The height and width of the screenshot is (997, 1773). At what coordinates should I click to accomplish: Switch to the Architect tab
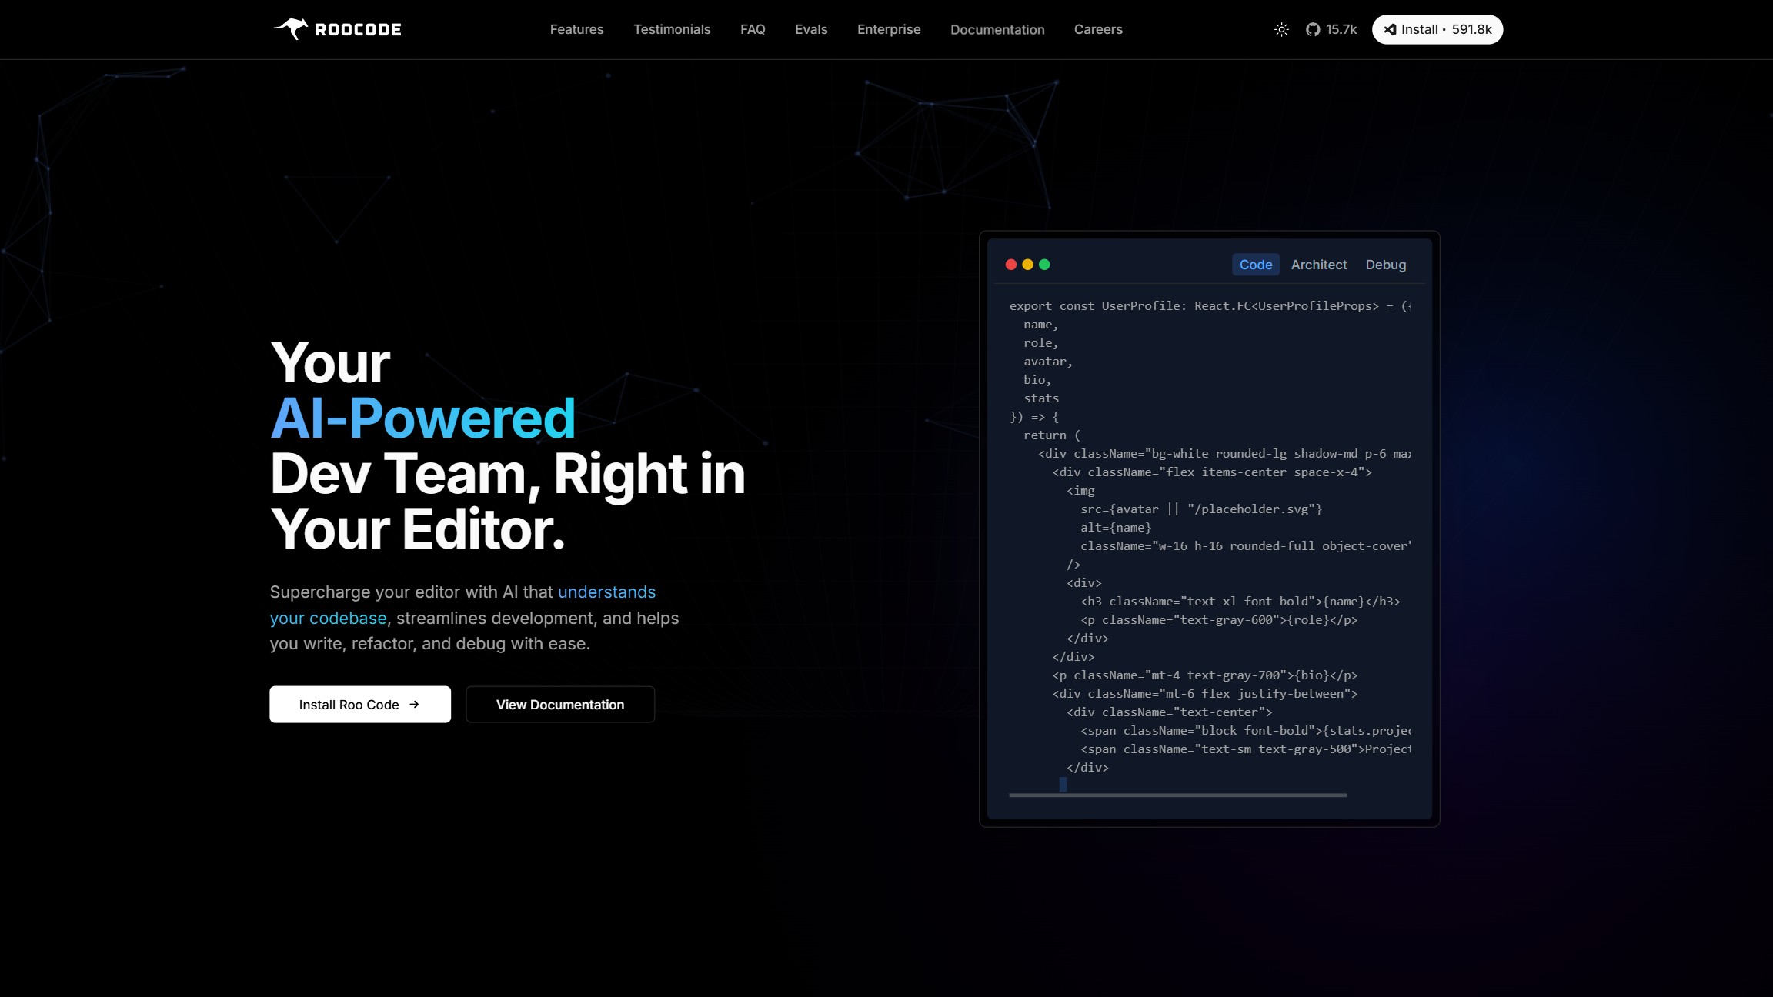pos(1319,265)
